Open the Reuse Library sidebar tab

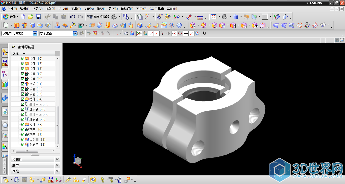tap(5, 84)
